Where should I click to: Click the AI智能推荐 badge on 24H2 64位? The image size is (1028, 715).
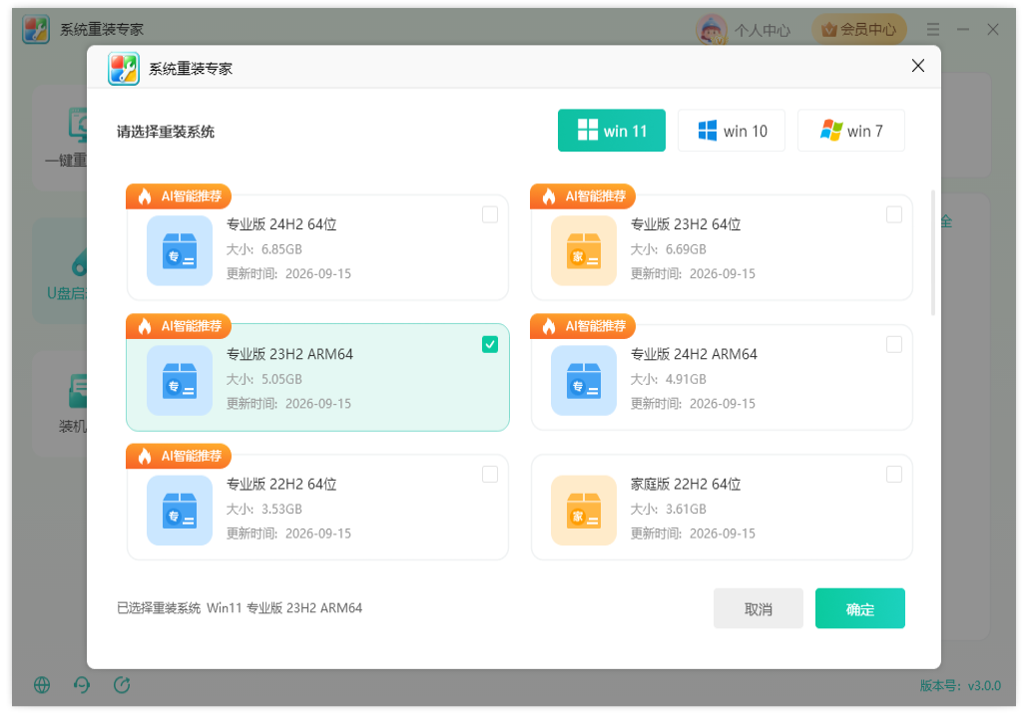coord(179,195)
